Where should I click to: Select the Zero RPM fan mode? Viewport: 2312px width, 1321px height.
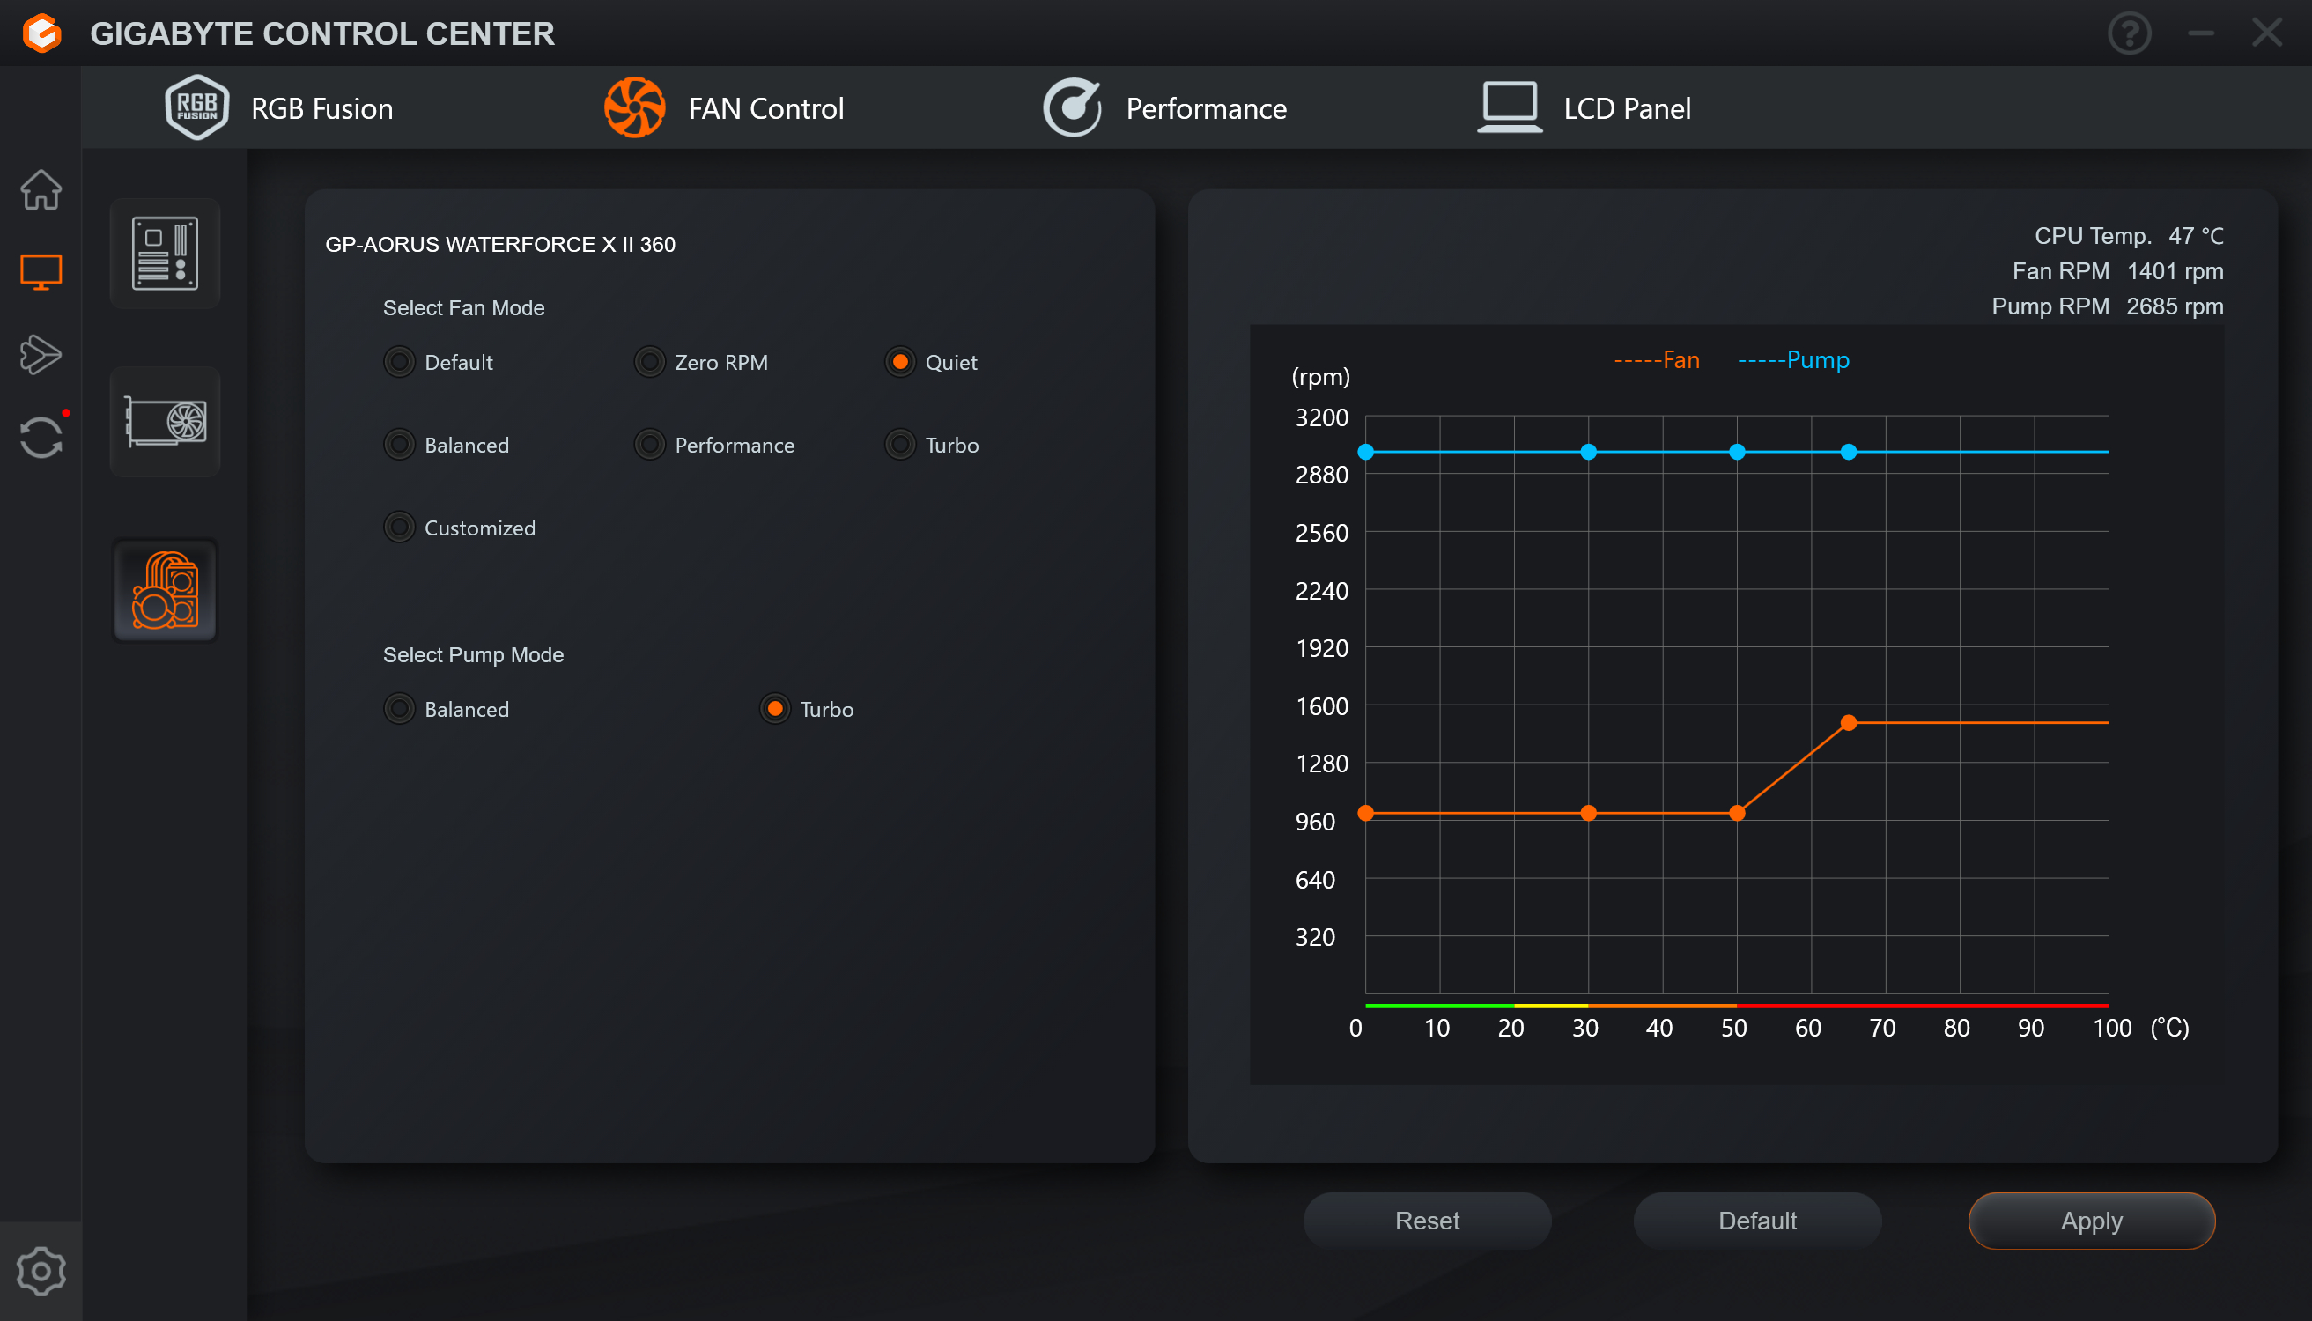pos(650,362)
